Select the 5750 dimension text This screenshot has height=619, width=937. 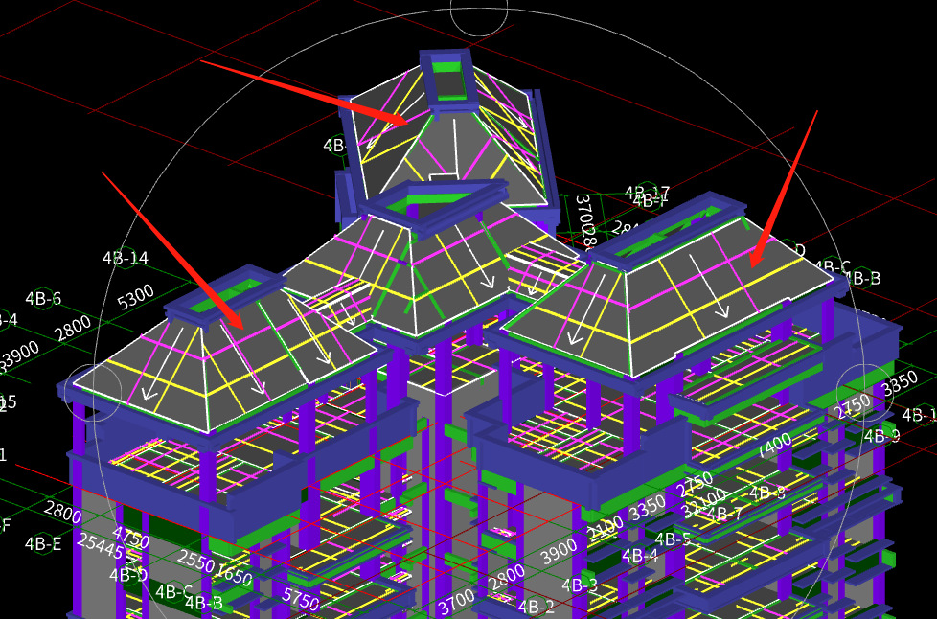pos(300,598)
